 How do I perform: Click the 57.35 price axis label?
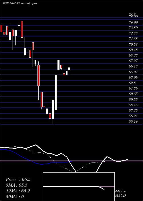click(133, 110)
